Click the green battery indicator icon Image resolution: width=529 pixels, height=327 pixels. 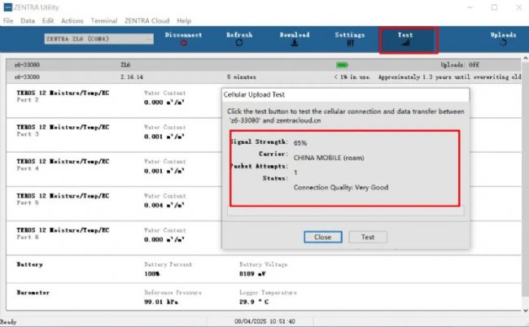(342, 65)
